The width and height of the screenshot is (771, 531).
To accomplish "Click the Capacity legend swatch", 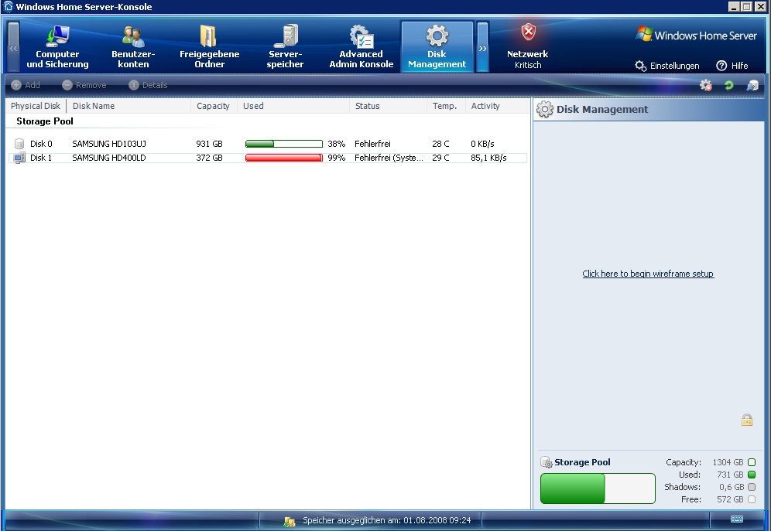I will click(x=752, y=462).
